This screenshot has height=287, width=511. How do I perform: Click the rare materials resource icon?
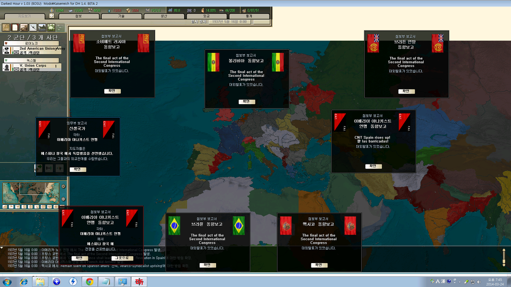pyautogui.click(x=90, y=10)
